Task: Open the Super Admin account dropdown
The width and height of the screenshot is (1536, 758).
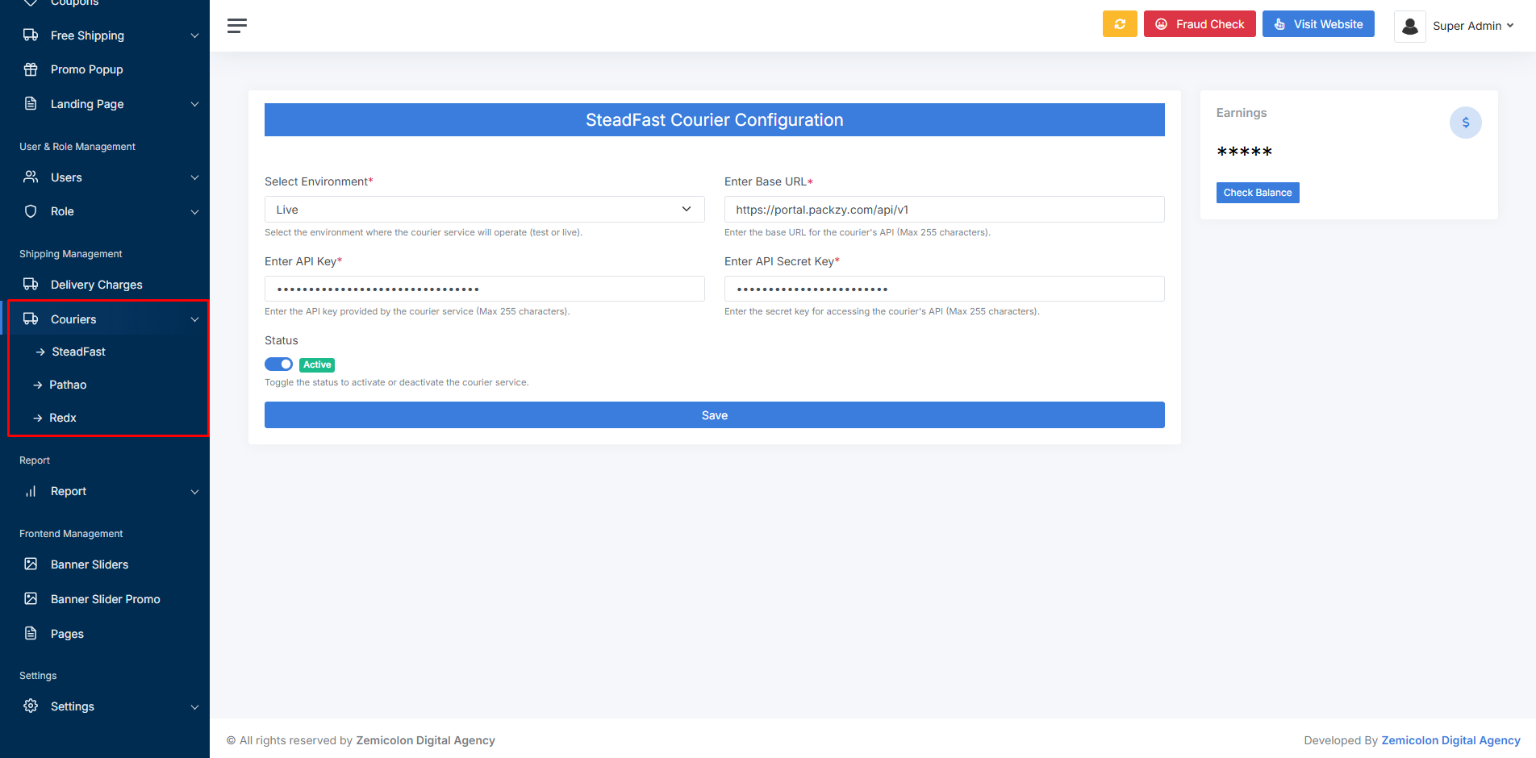Action: click(x=1472, y=26)
